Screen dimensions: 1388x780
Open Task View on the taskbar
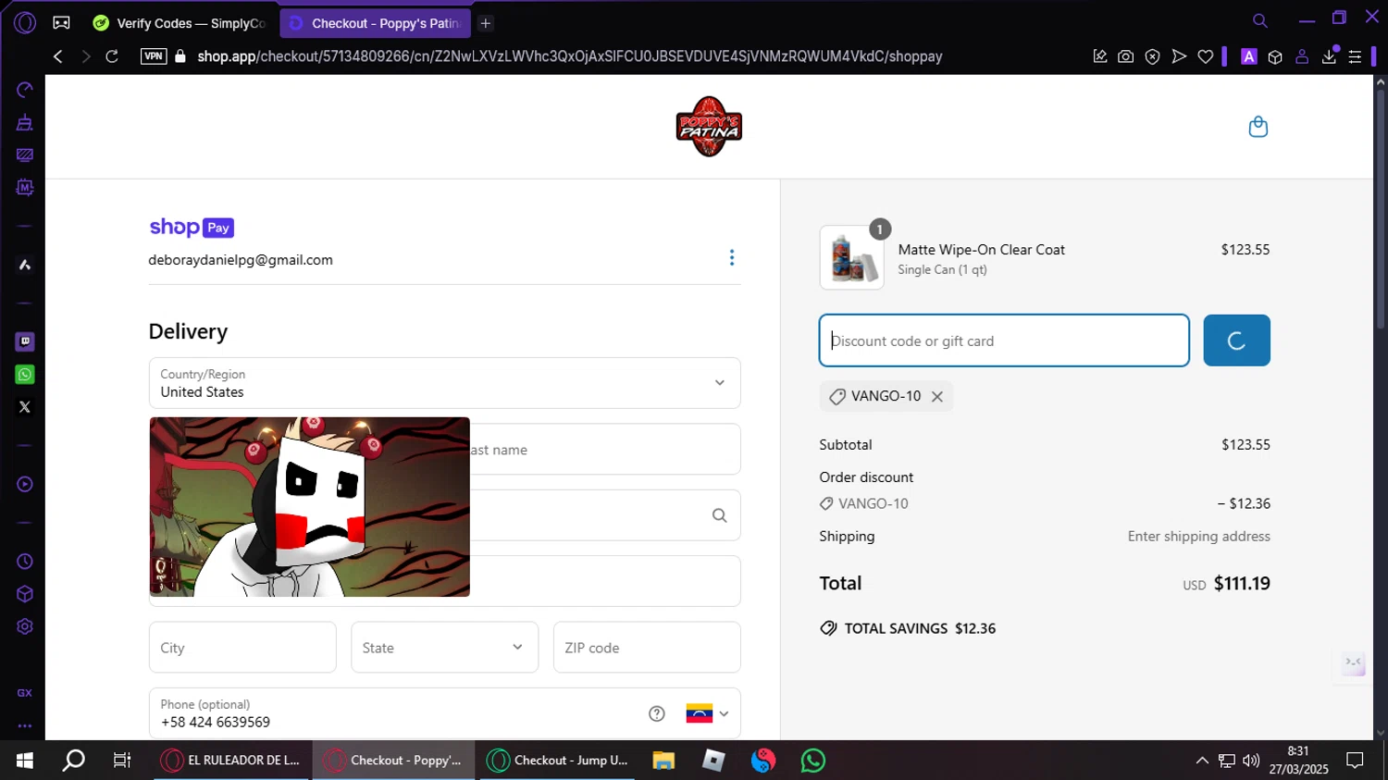121,761
